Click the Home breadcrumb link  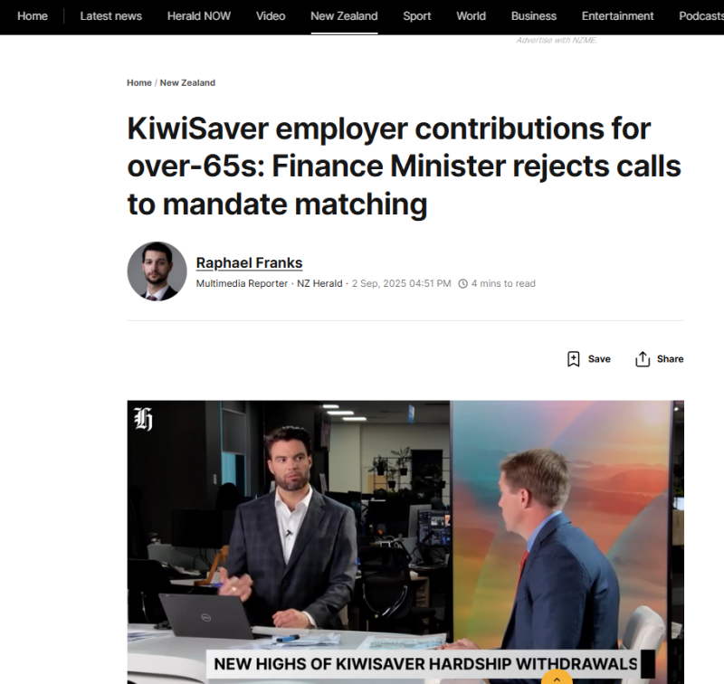click(x=139, y=82)
